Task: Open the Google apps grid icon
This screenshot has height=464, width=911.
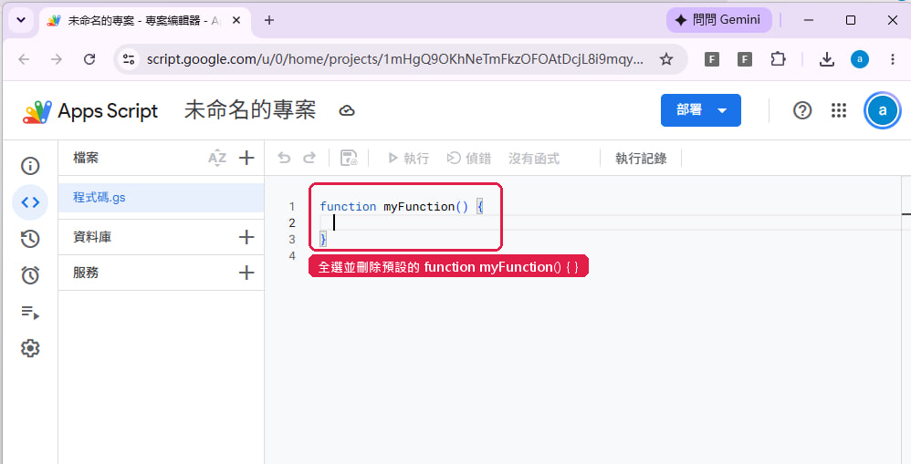Action: pos(838,110)
